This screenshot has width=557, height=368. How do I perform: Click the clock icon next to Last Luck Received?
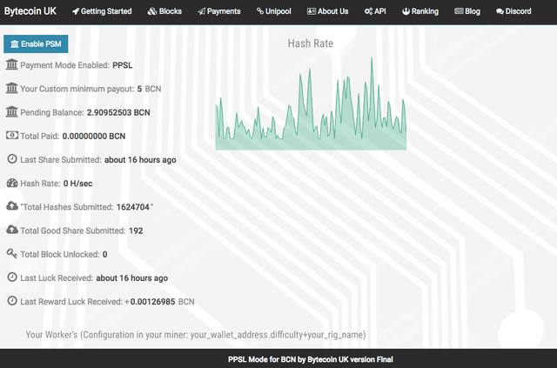pos(12,277)
